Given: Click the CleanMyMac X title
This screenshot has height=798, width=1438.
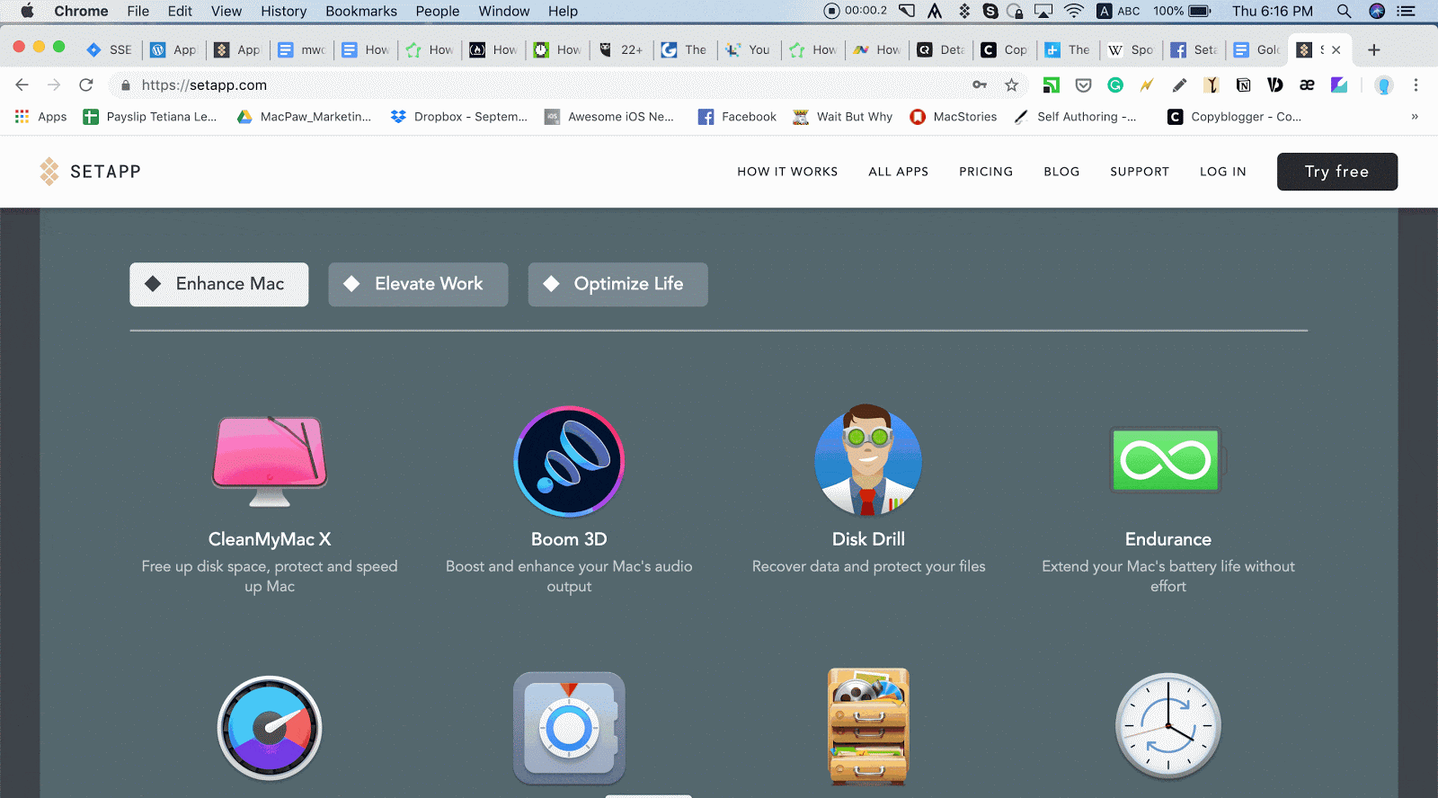Looking at the screenshot, I should click(270, 539).
